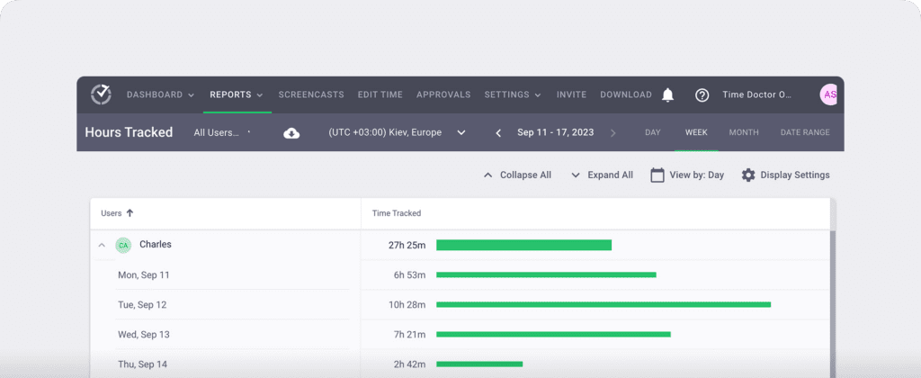Go to previous week arrow
Screen dimensions: 921x378
pos(499,133)
